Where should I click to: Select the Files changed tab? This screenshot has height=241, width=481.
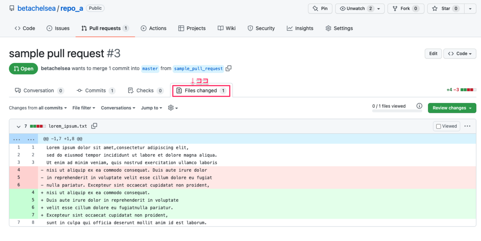pyautogui.click(x=201, y=91)
